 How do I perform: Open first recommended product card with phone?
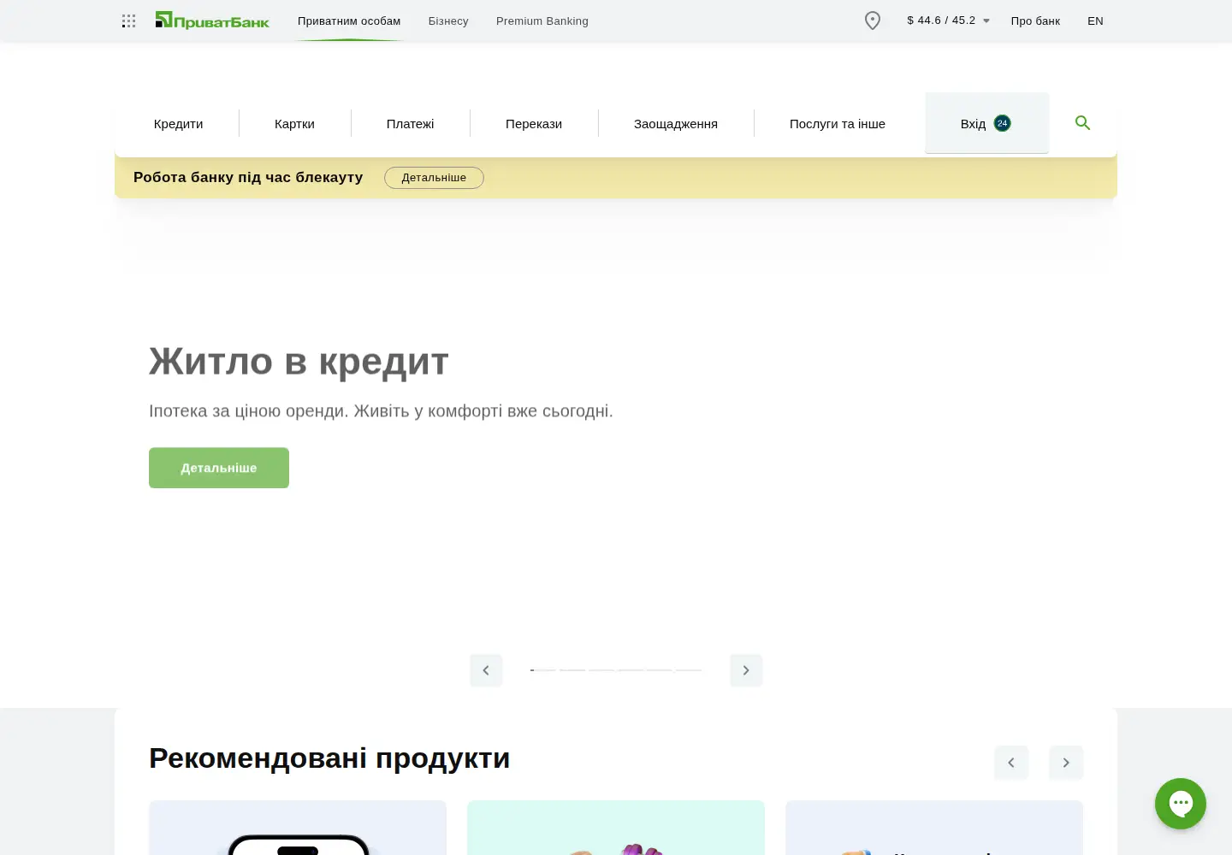point(298,828)
